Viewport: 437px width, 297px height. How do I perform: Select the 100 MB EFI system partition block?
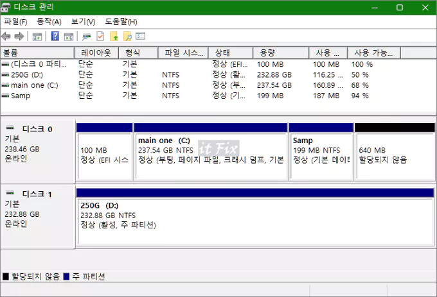[105, 152]
